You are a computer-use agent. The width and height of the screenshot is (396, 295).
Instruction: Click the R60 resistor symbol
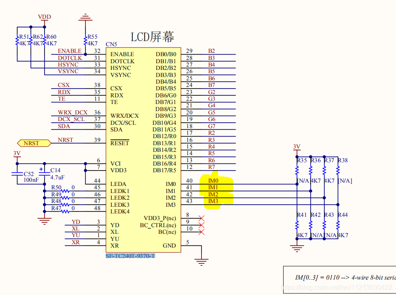[45, 41]
